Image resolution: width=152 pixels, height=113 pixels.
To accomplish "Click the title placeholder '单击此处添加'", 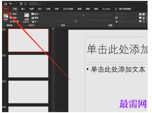I will [117, 49].
